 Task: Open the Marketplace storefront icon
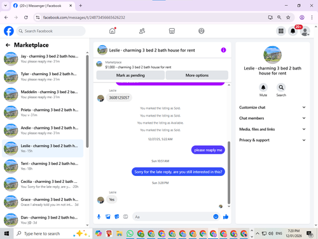click(172, 31)
